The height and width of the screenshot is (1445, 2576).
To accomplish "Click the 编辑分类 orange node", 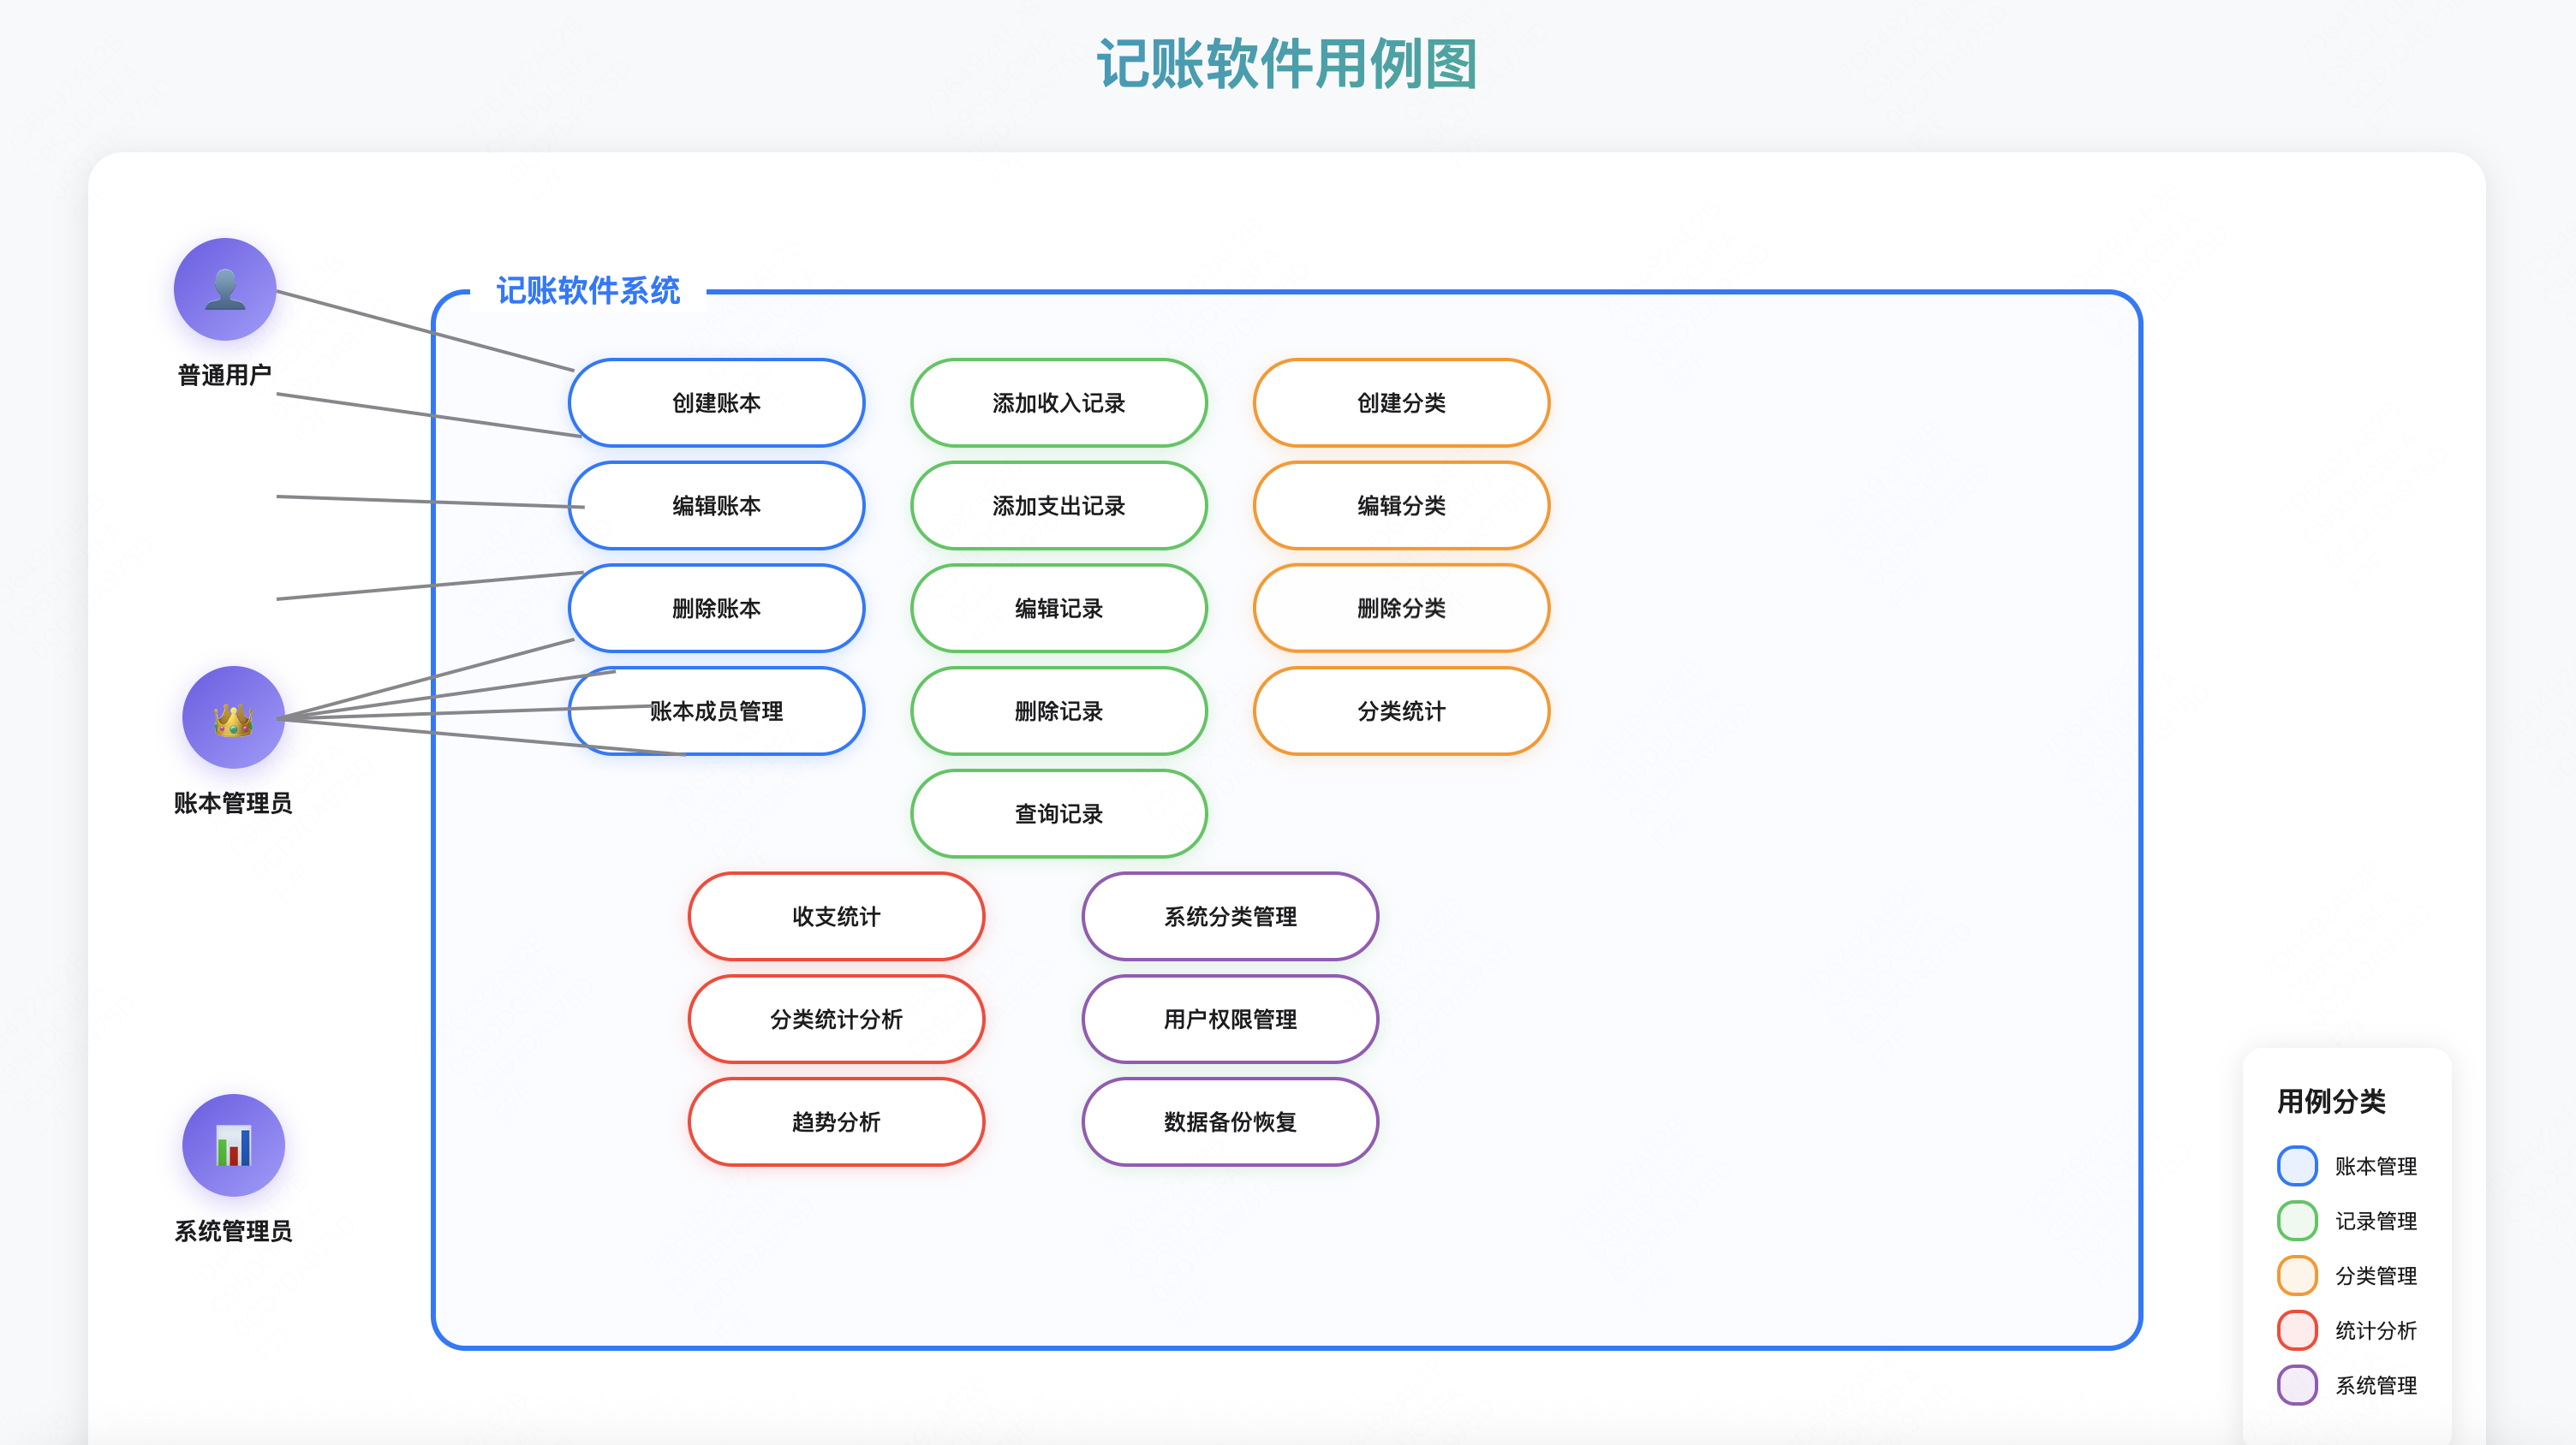I will (x=1400, y=506).
